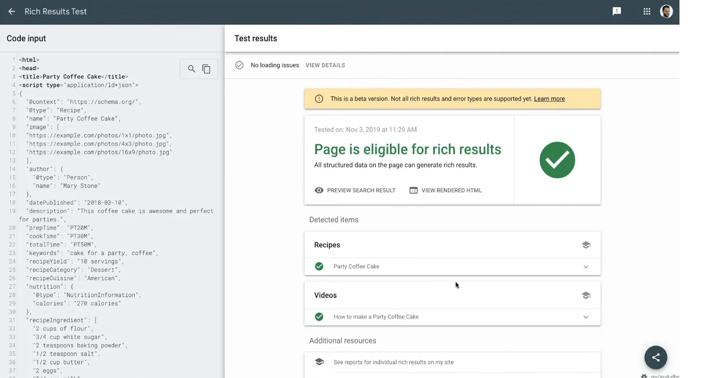The width and height of the screenshot is (708, 378).
Task: Click the Code input panel heading
Action: click(x=26, y=38)
